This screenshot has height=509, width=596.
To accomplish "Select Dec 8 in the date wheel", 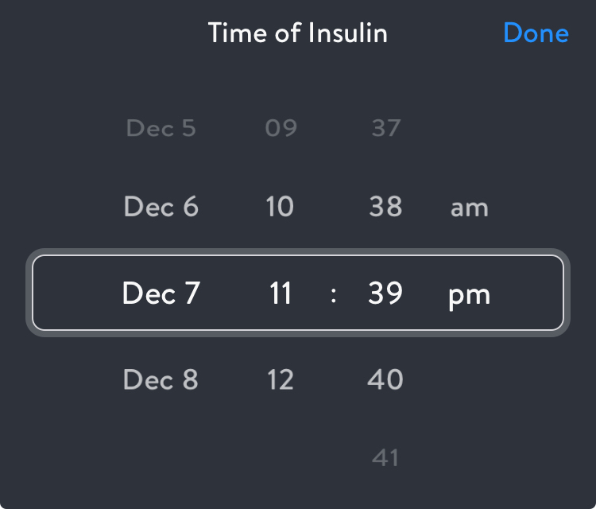I will click(161, 380).
